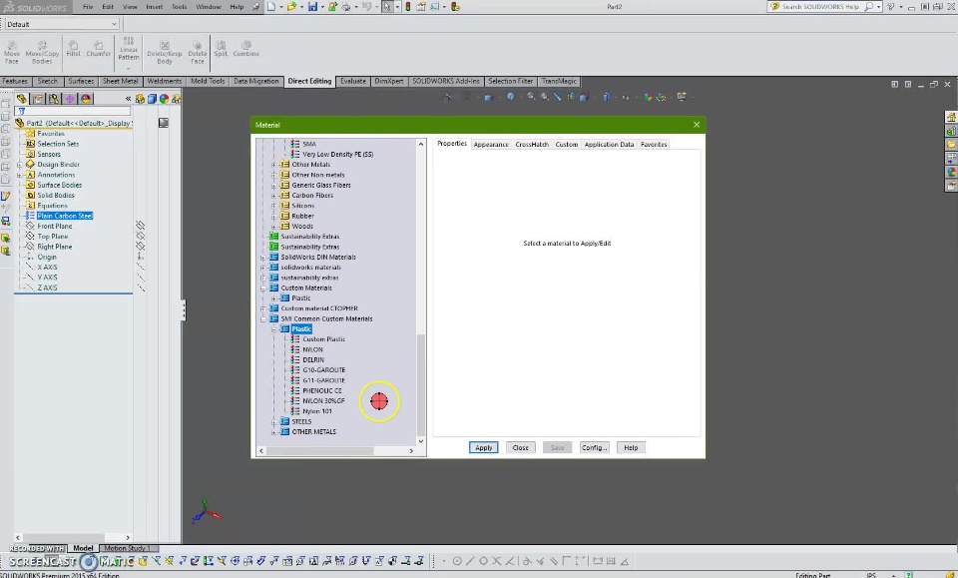
Task: Click the Close button in Material dialog
Action: [521, 448]
